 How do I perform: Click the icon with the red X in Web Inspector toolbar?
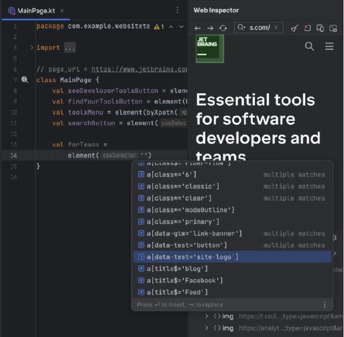coord(307,28)
